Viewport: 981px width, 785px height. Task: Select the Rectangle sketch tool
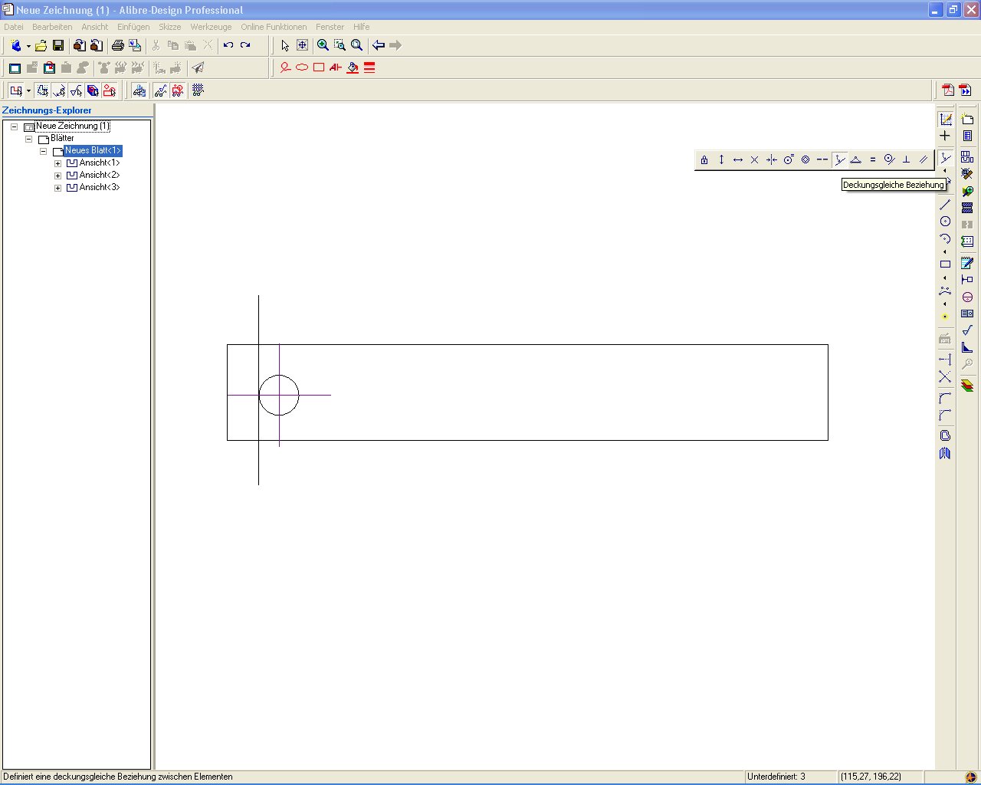click(x=945, y=264)
